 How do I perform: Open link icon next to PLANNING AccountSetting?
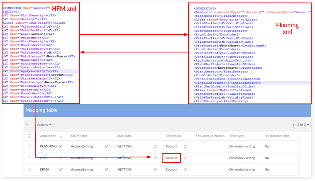(106, 147)
